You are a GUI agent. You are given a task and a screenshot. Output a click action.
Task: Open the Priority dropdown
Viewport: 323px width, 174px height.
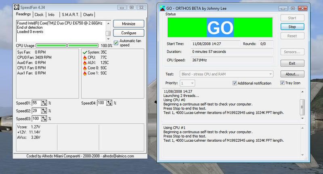point(187,83)
